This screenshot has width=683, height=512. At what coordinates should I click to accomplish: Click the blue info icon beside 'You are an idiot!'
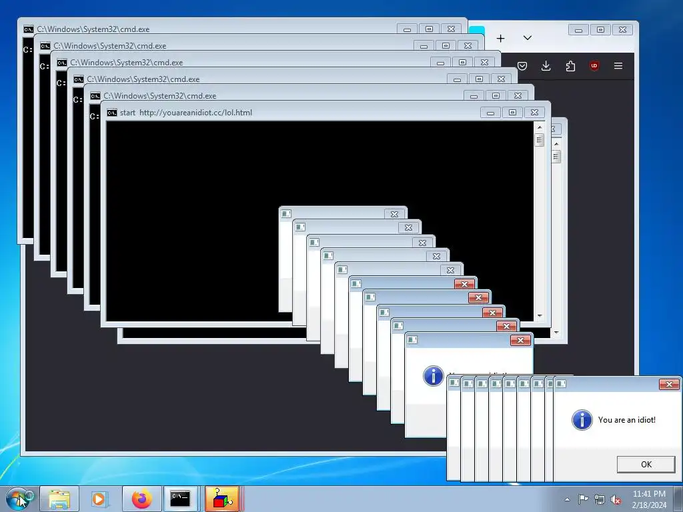click(582, 420)
